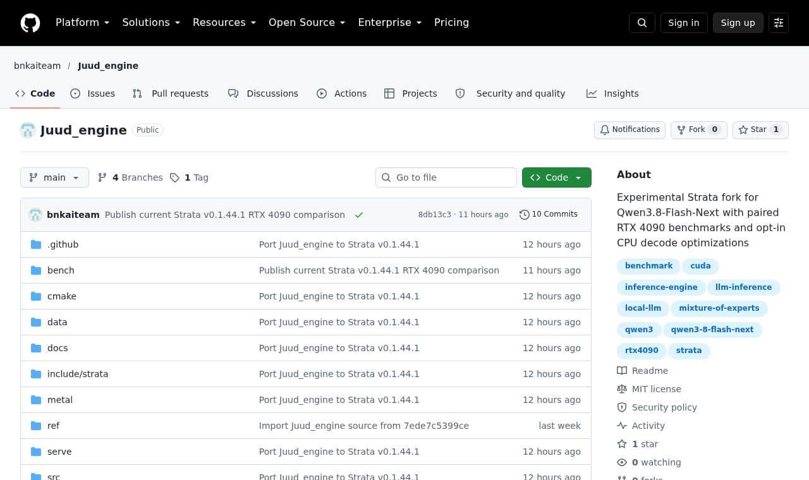Expand the main branch selector

(x=54, y=177)
